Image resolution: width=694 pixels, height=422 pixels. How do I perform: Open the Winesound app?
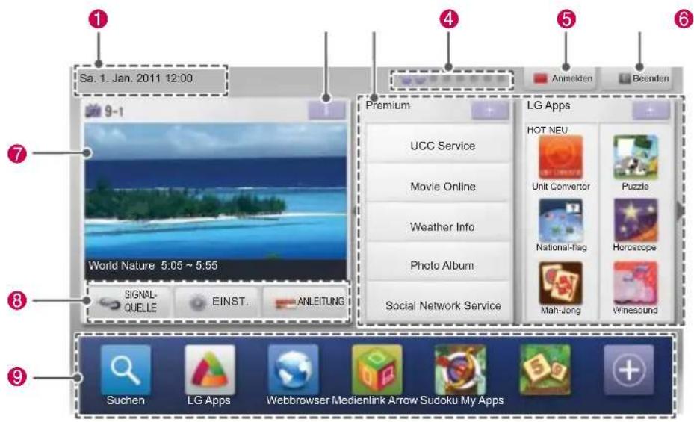635,283
